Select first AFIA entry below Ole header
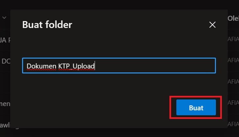The width and height of the screenshot is (239, 137). point(233,39)
